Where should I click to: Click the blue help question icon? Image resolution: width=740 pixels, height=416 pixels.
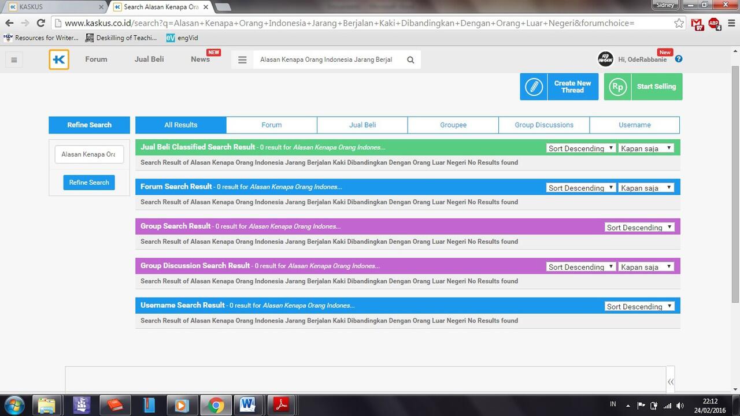[679, 59]
